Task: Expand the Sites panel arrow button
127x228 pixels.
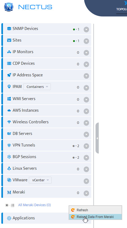Action: click(86, 41)
